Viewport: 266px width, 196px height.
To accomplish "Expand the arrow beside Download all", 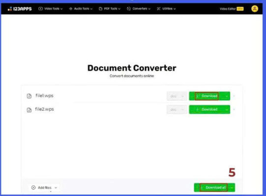I will coord(232,188).
